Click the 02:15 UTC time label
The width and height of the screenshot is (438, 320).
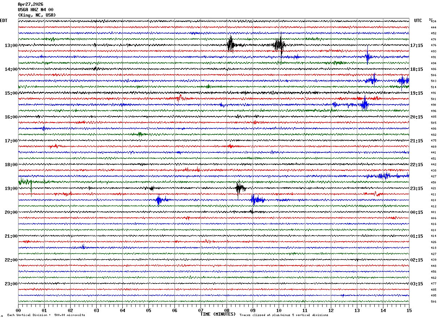point(417,260)
